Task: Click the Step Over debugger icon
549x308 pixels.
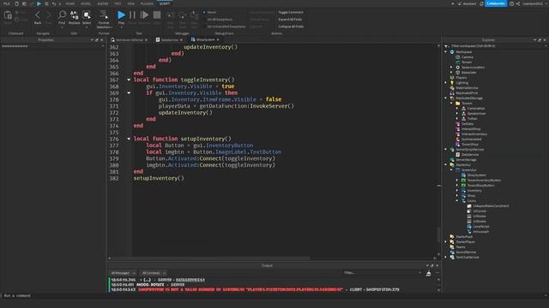Action: click(183, 15)
